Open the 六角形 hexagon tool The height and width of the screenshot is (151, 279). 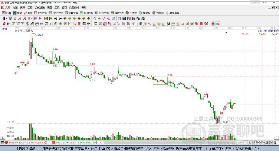[158, 13]
